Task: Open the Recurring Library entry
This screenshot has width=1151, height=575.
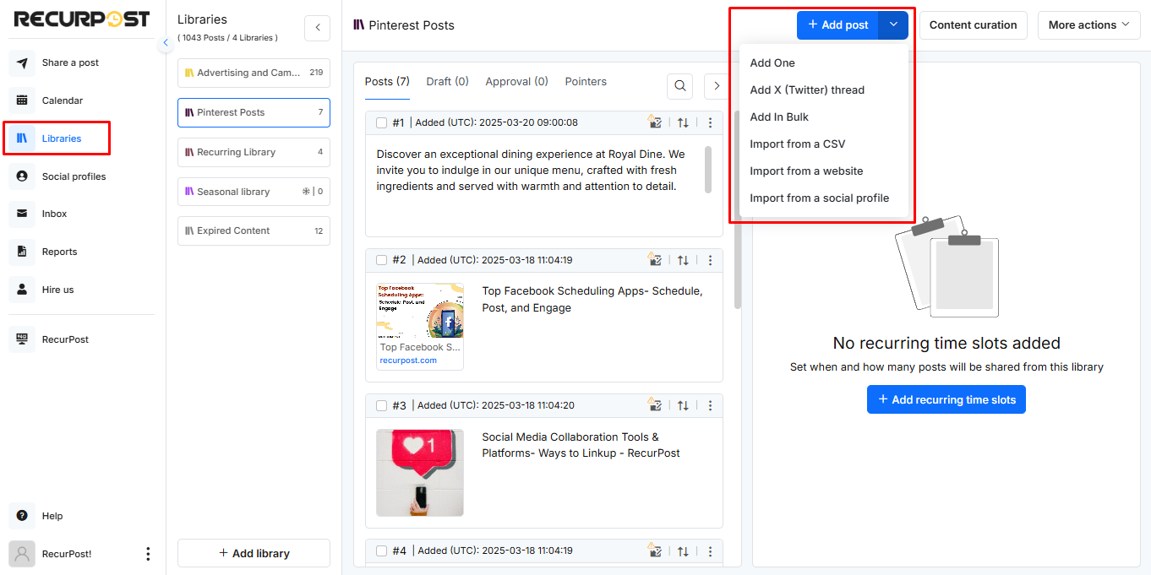Action: pos(254,152)
